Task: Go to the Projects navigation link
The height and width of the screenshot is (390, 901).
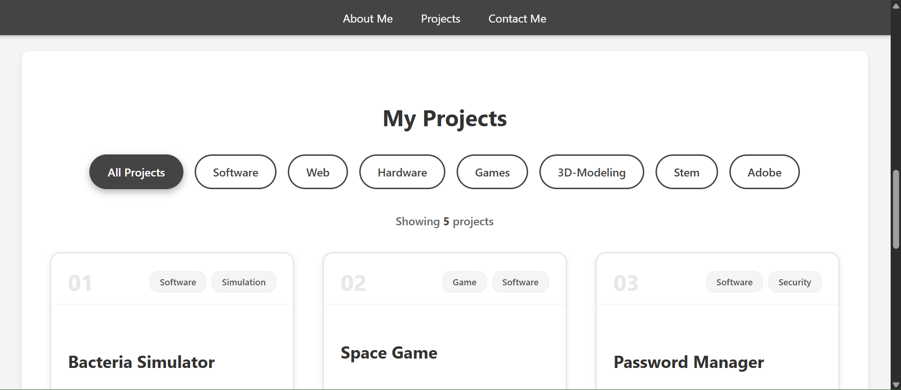Action: click(440, 19)
